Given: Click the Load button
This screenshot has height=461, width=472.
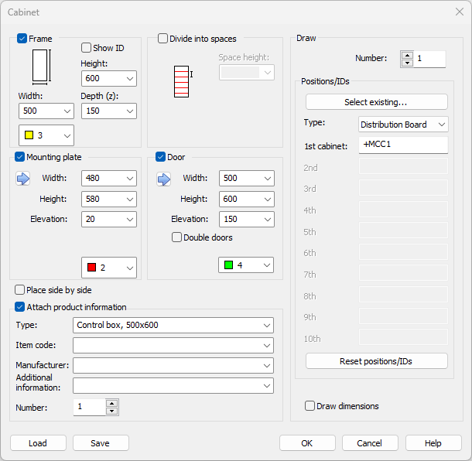Looking at the screenshot, I should pos(38,443).
